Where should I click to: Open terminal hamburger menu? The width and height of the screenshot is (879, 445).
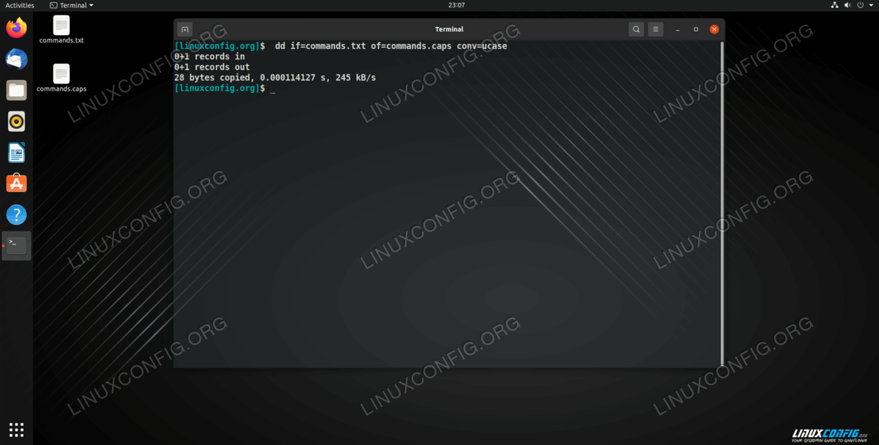656,29
